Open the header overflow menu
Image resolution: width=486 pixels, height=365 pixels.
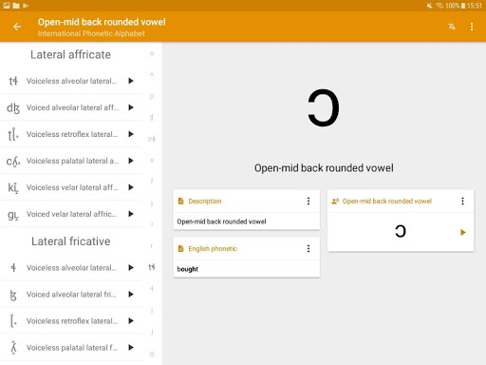[x=472, y=27]
